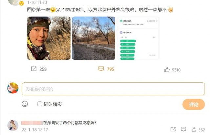Viewport: 210px width, 135px height.
Task: Open the emoji picker smiley icon
Action: coord(25,104)
